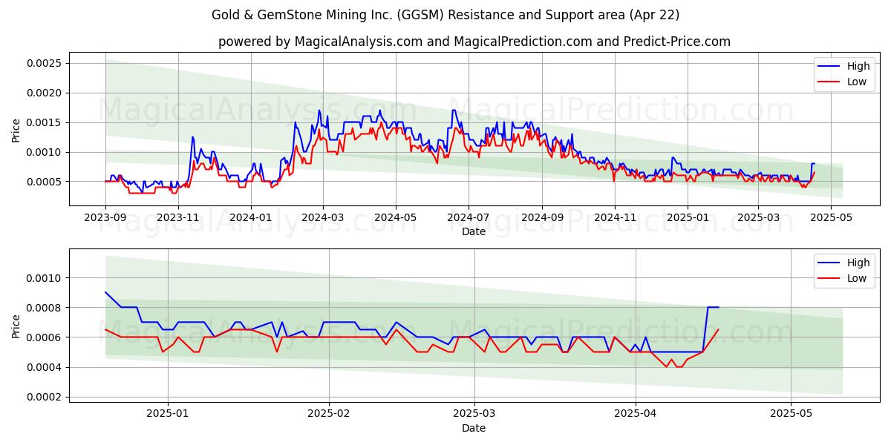Click the 2023-11 date tick label

point(178,217)
